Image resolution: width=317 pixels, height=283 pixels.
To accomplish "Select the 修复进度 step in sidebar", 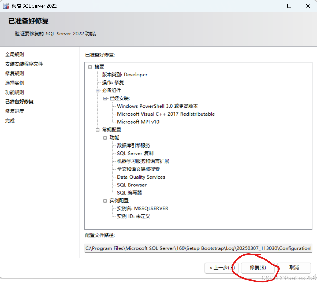I will pos(14,111).
